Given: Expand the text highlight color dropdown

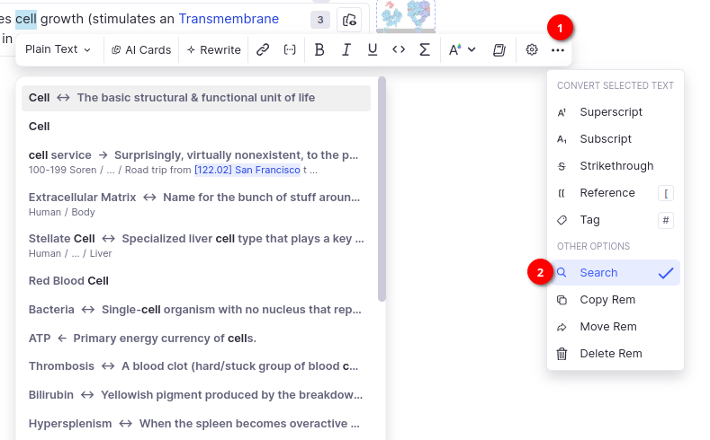Looking at the screenshot, I should 463,50.
